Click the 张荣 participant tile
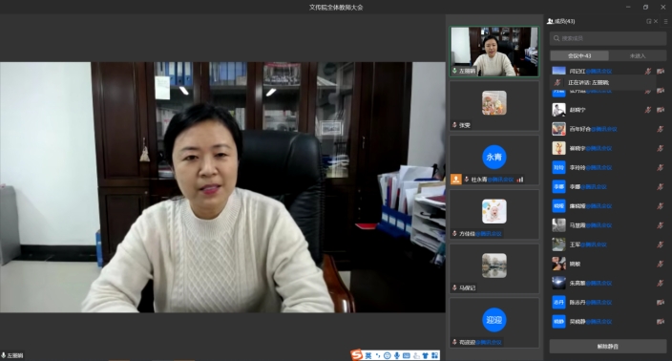Screen dimensions: 672x361 click(494, 106)
